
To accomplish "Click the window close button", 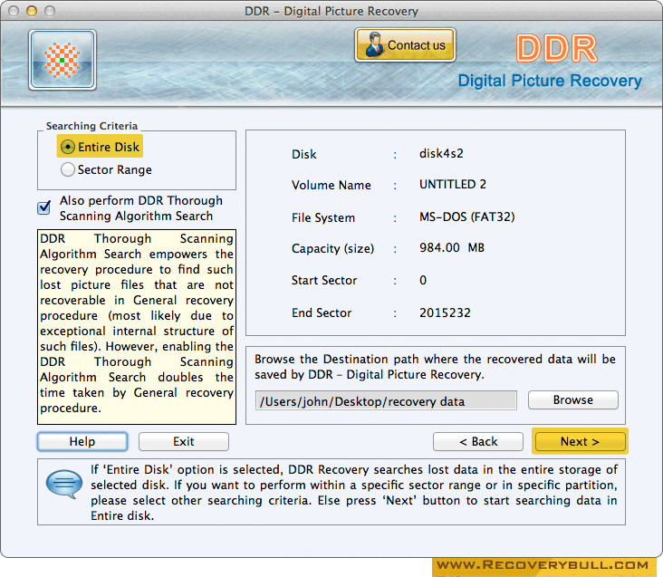I will point(14,11).
